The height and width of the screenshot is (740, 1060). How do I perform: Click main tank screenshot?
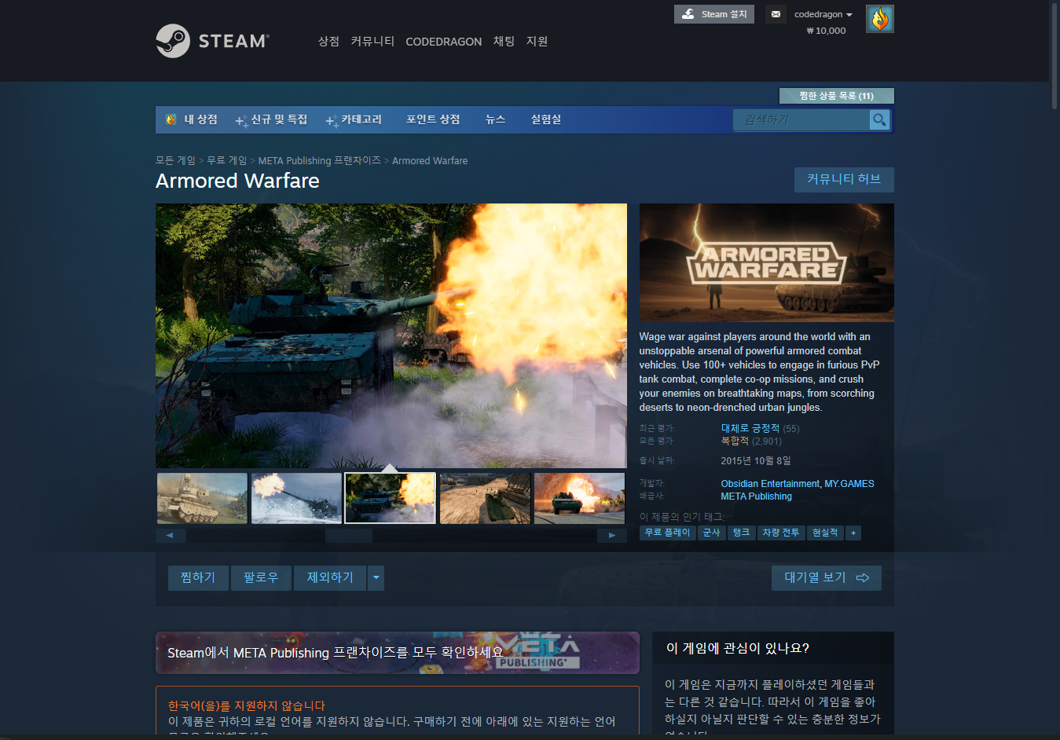point(391,336)
